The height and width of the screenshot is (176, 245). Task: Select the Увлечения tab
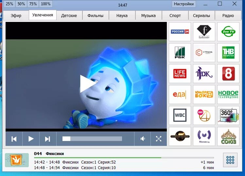pos(43,15)
